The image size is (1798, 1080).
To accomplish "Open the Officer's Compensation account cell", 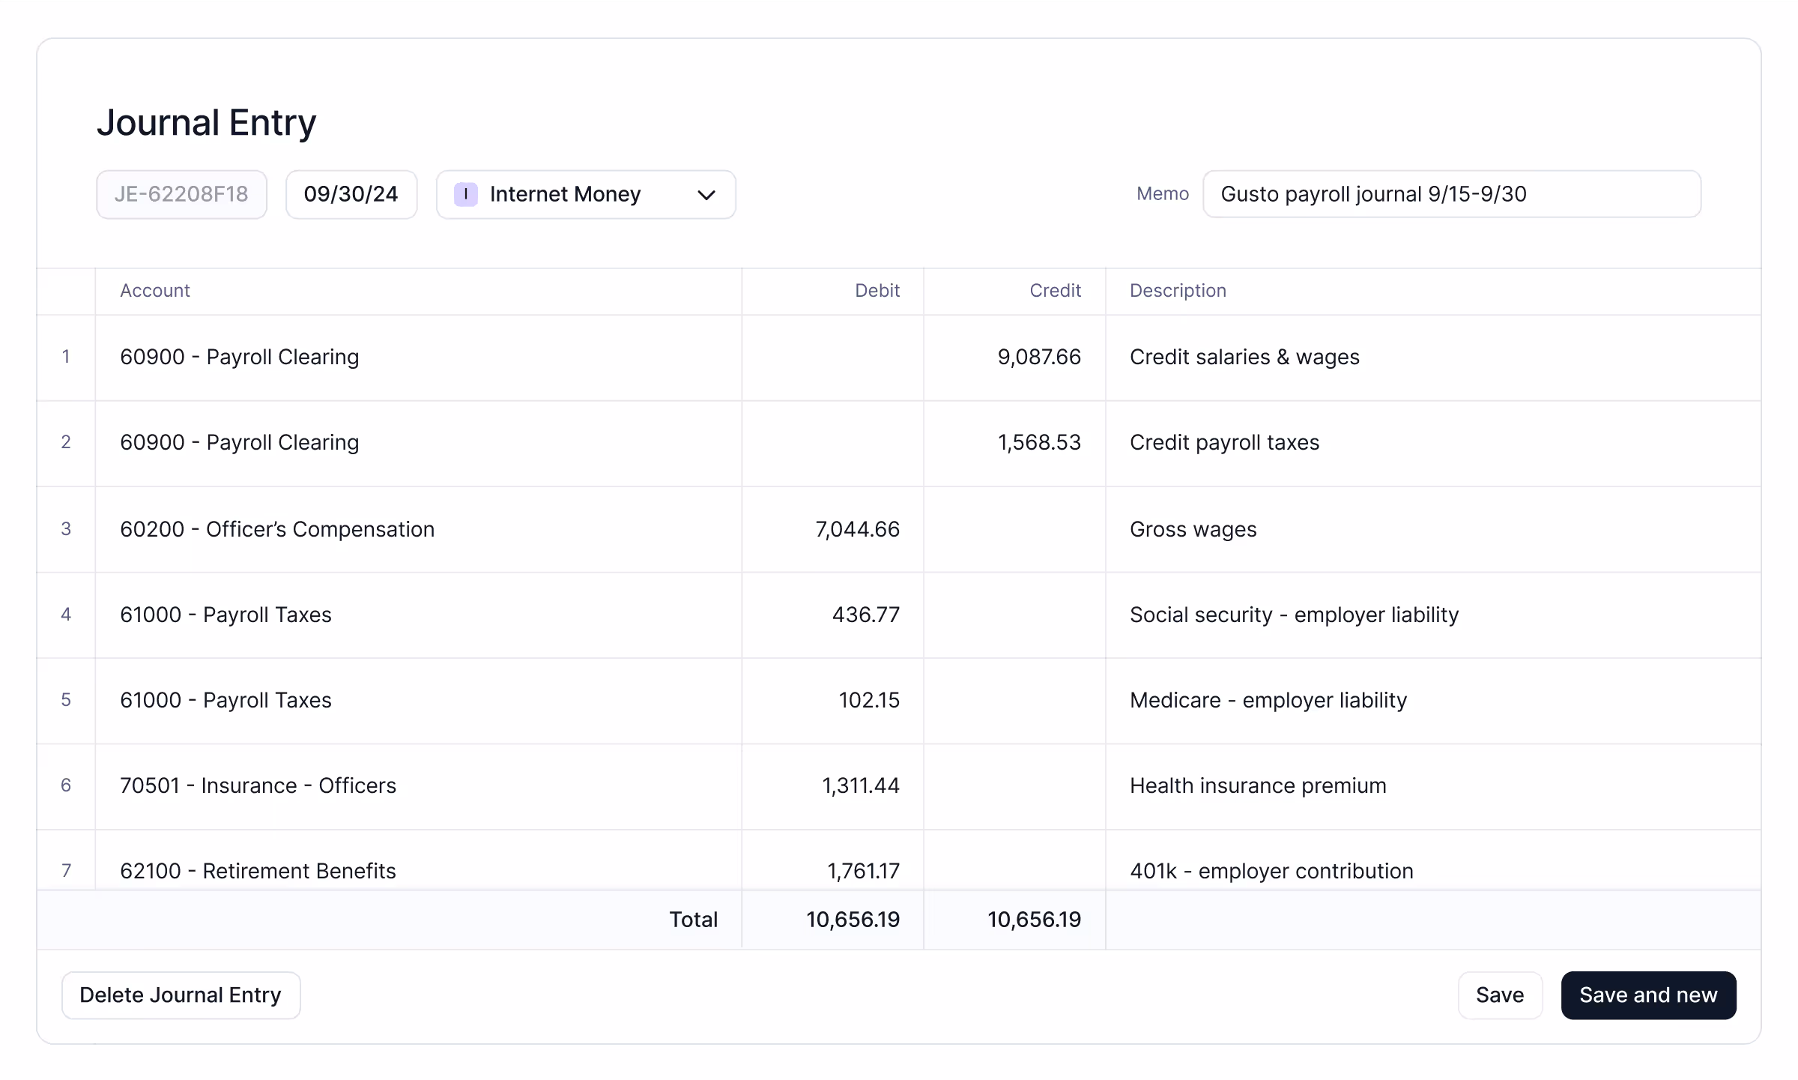I will 277,530.
